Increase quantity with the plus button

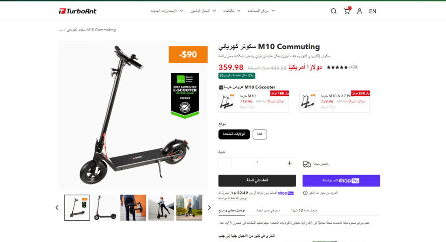point(289,163)
